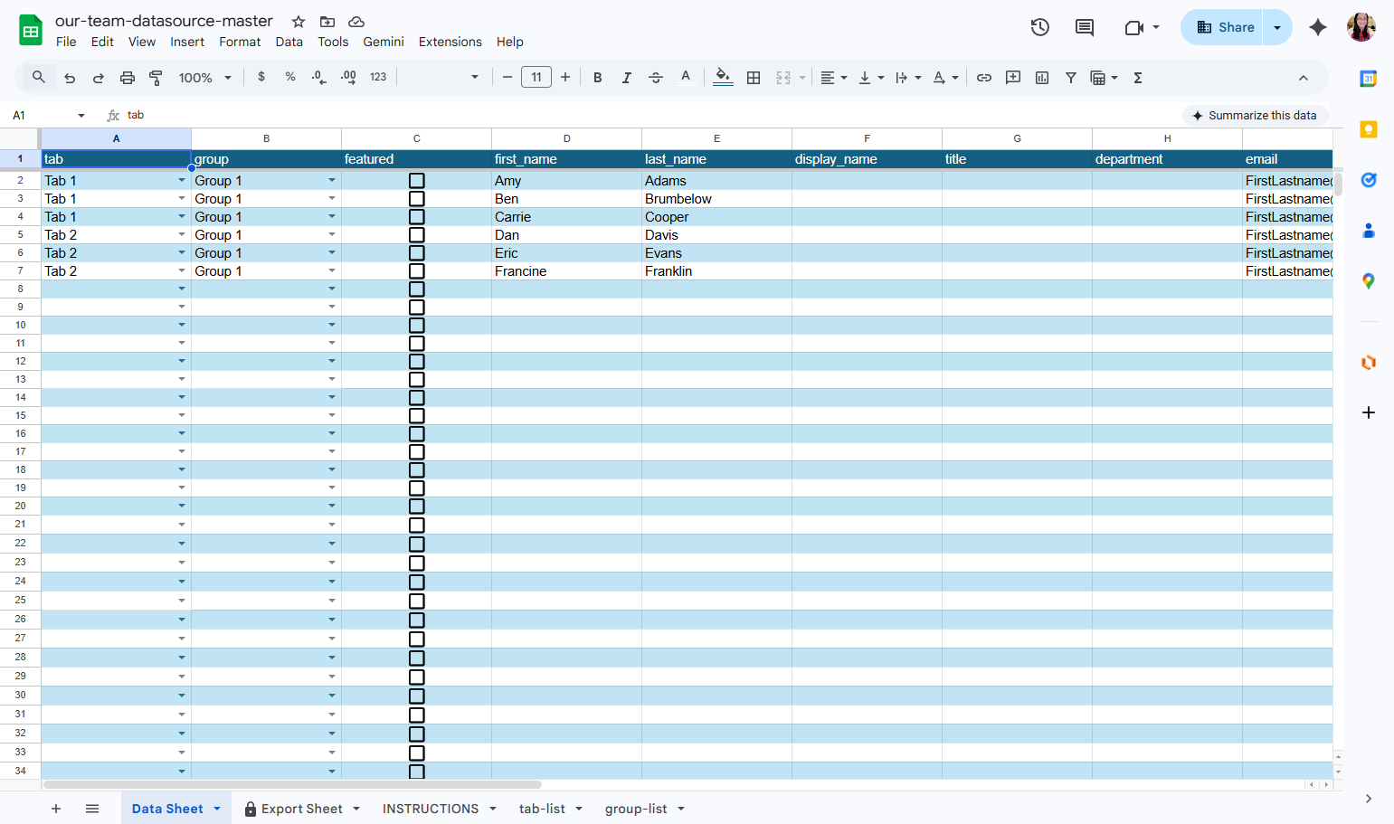This screenshot has height=824, width=1394.
Task: Click the Insert chart icon
Action: (x=1042, y=78)
